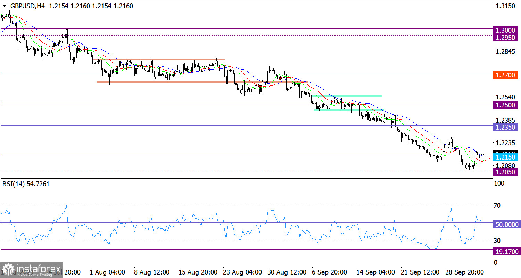Click the 1 Aug 04:00 time label
This screenshot has width=521, height=278.
click(x=107, y=272)
